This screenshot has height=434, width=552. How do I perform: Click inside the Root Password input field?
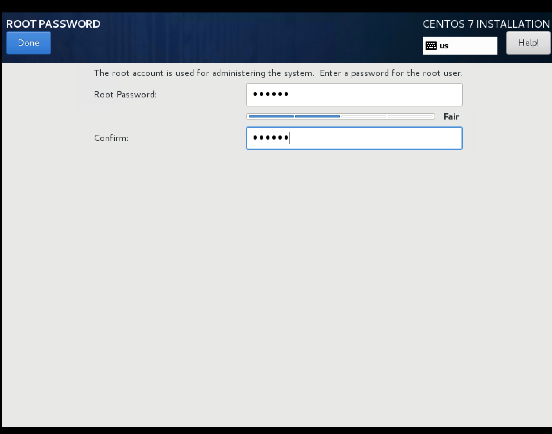click(354, 94)
